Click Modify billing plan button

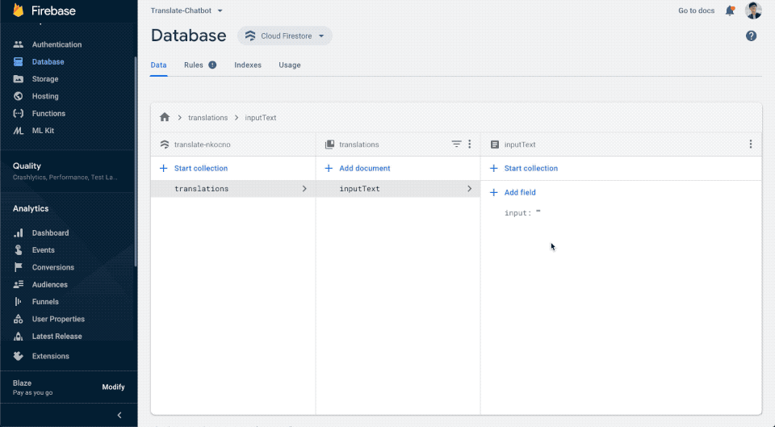(x=113, y=387)
